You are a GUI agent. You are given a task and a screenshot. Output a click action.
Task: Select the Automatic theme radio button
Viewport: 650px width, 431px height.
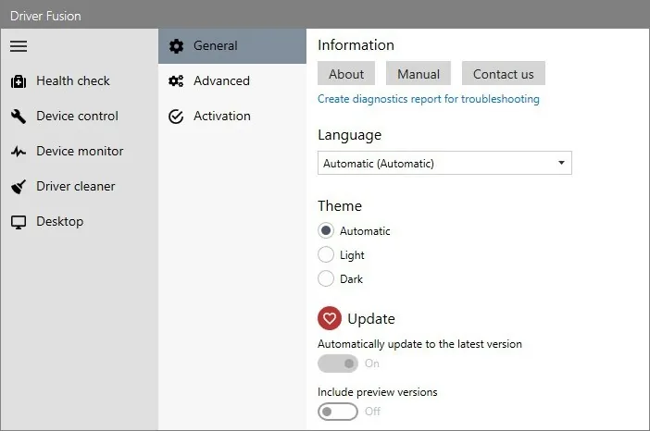pos(326,230)
